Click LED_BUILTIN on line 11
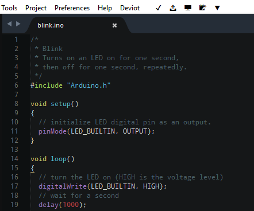The width and height of the screenshot is (254, 211). point(93,131)
